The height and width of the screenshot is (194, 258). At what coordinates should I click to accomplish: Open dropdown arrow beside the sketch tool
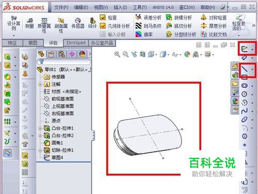[x=252, y=50]
